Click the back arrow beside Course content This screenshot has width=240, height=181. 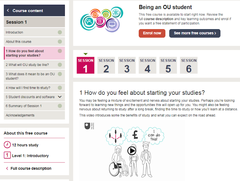coord(8,11)
